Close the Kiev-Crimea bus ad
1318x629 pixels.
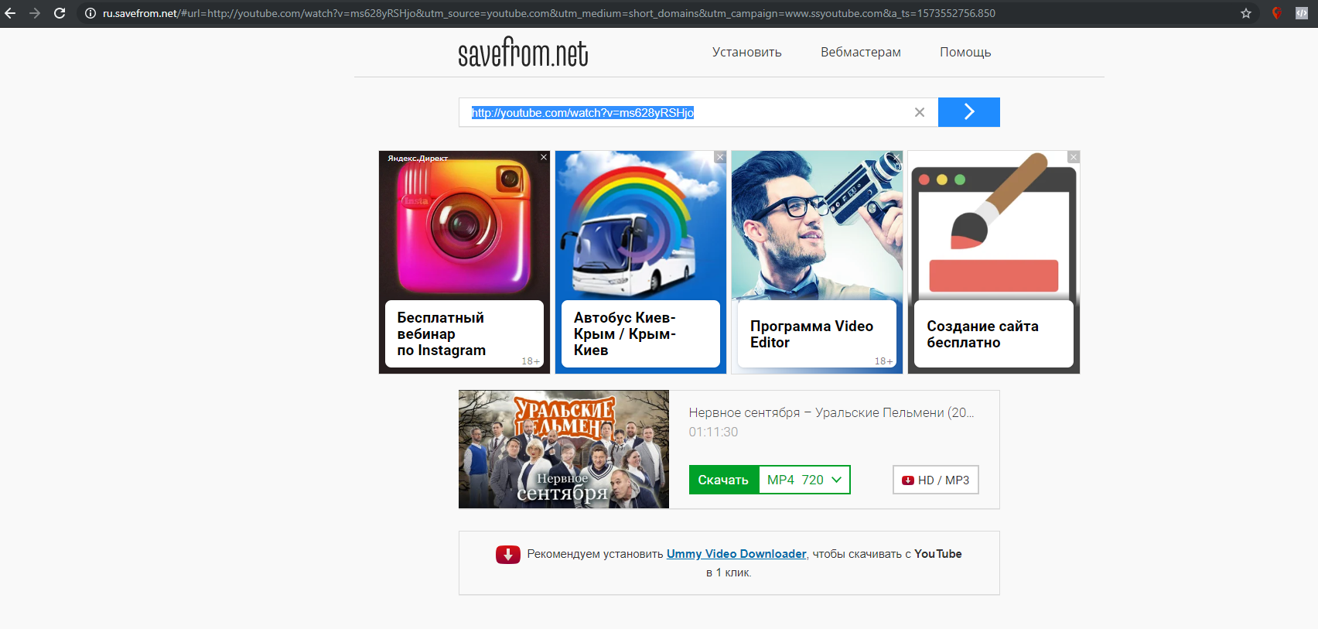point(720,157)
